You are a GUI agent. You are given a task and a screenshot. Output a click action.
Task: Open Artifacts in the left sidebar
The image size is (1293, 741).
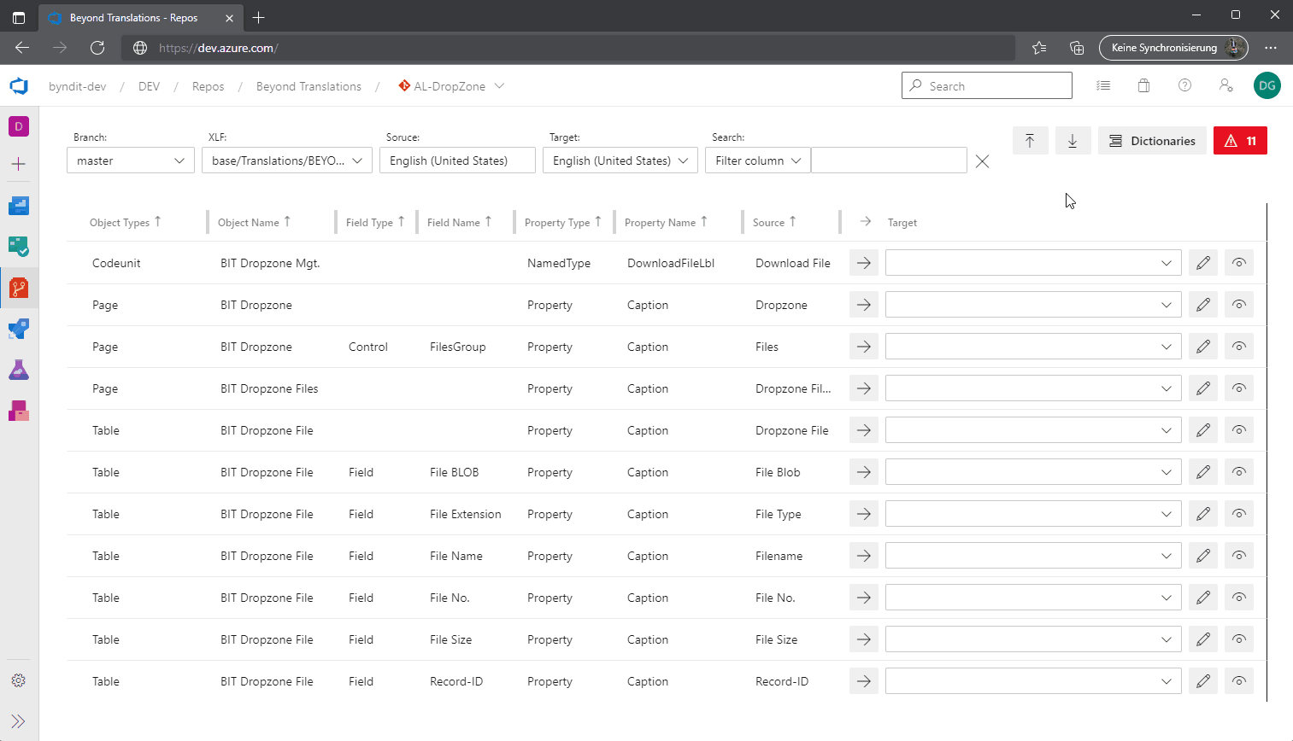point(19,411)
